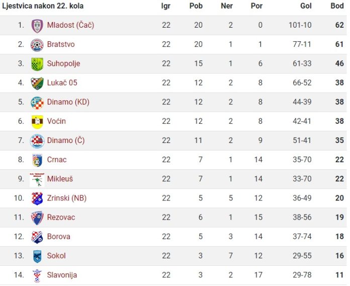Open the Suhopolje team page

coord(63,63)
